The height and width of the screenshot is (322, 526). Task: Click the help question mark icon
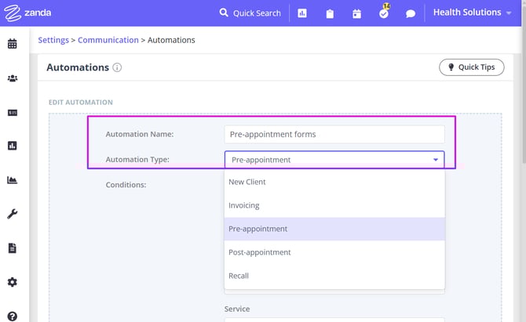pyautogui.click(x=13, y=314)
